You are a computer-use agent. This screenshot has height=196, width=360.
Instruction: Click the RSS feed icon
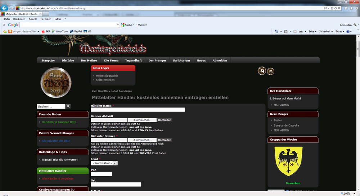click(285, 31)
